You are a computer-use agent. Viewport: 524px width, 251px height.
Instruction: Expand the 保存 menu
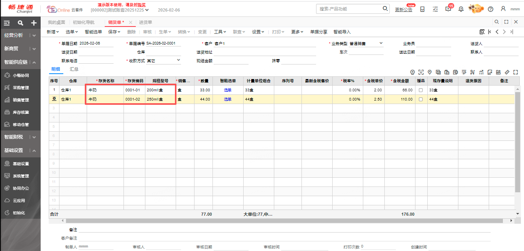114,32
